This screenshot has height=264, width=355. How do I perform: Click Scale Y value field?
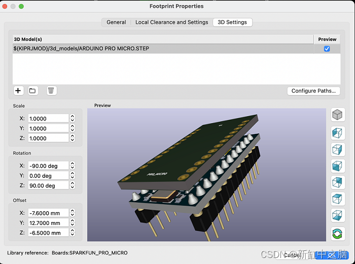48,129
